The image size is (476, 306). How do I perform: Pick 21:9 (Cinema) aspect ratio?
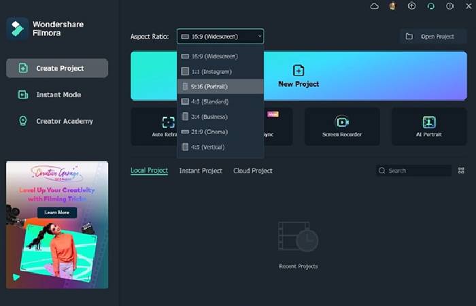point(220,132)
